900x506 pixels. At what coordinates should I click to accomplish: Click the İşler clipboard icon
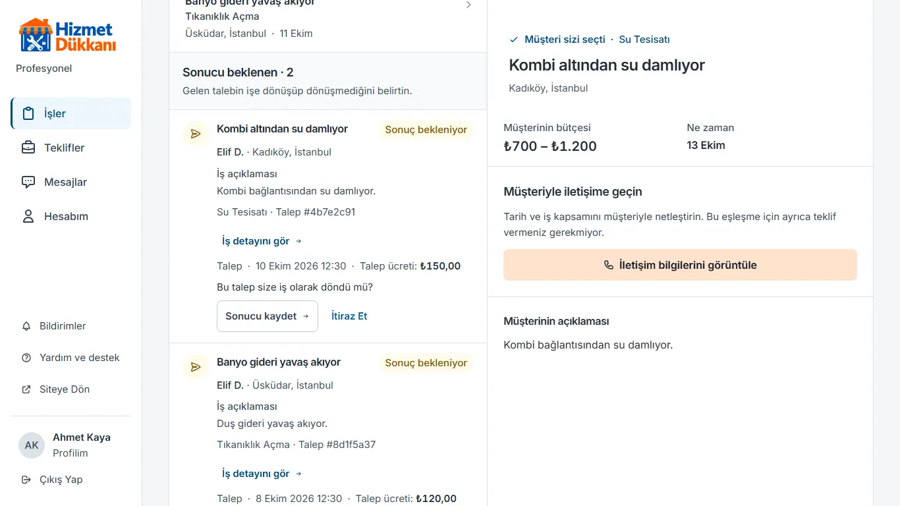pyautogui.click(x=28, y=113)
